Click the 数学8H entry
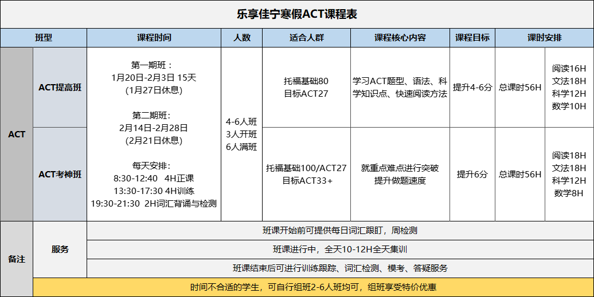 569,193
